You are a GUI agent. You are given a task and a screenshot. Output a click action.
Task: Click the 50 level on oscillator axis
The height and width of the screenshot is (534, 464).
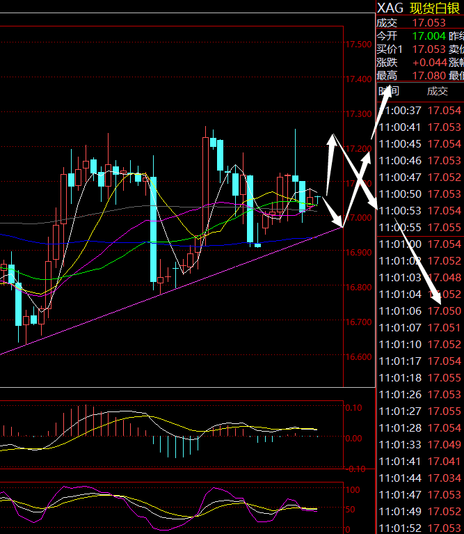point(351,510)
